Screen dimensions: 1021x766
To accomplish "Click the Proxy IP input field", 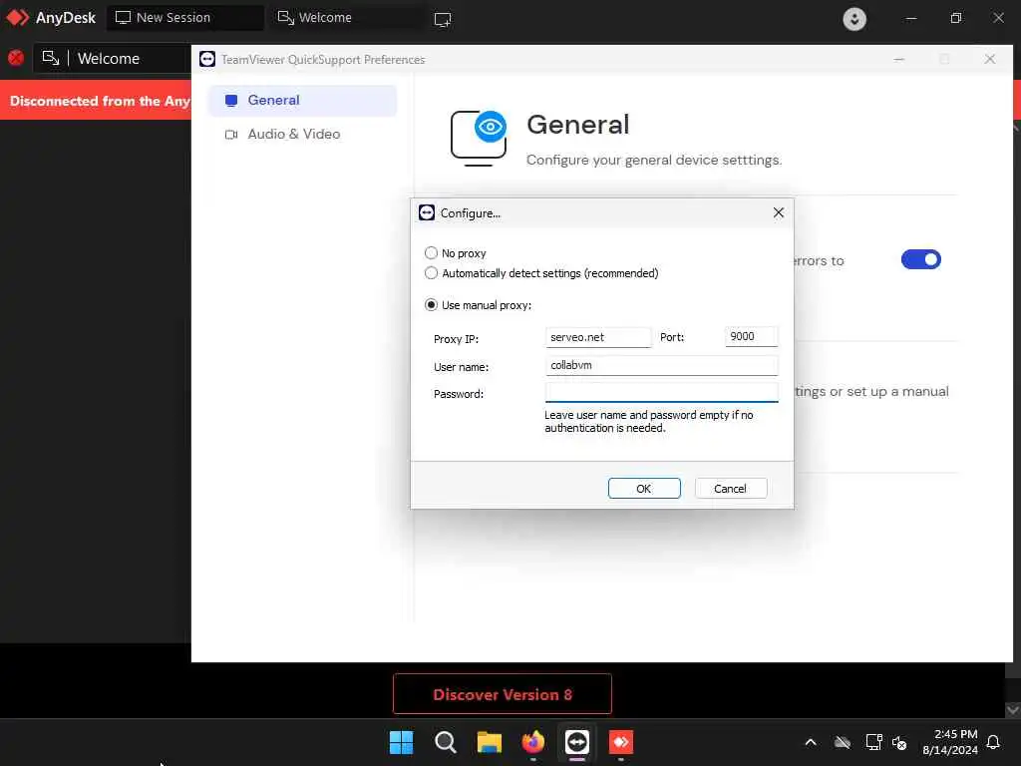I will click(598, 337).
